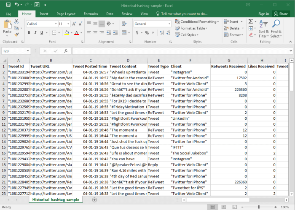295x210 pixels.
Task: Open the Calibri font name dropdown
Action: (x=55, y=24)
